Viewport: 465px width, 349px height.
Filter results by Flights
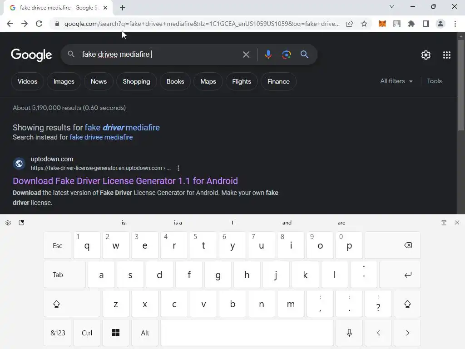(242, 81)
